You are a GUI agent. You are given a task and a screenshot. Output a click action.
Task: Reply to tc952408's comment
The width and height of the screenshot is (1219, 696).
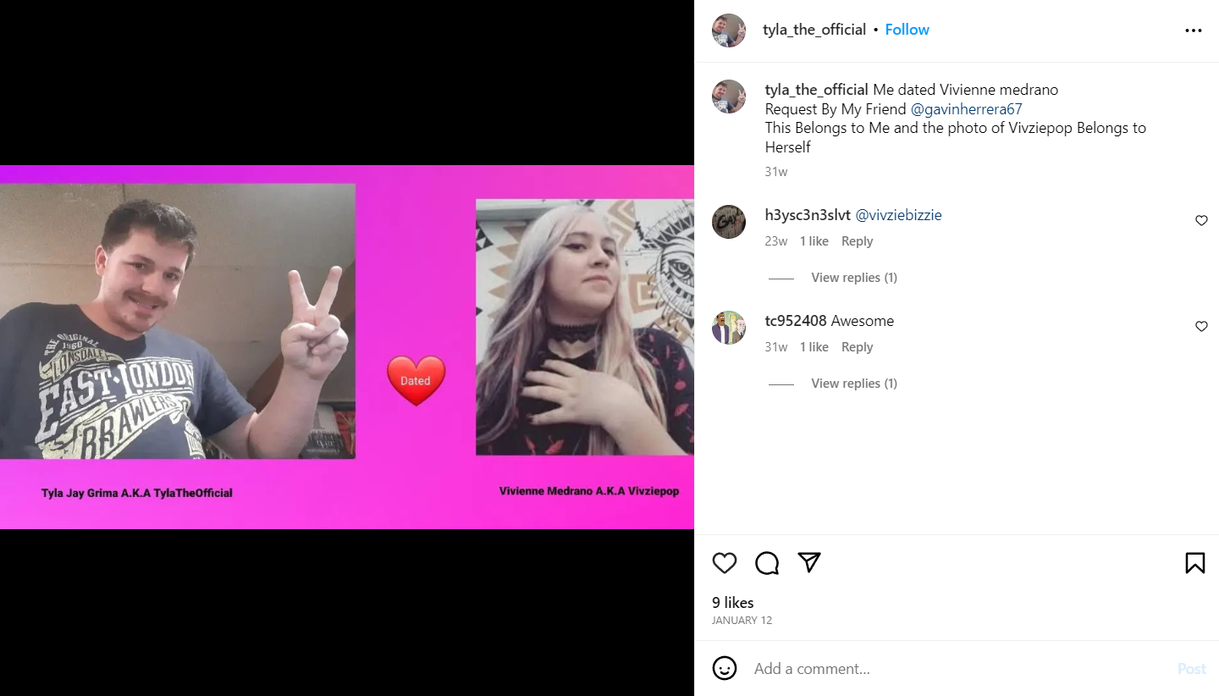point(857,347)
